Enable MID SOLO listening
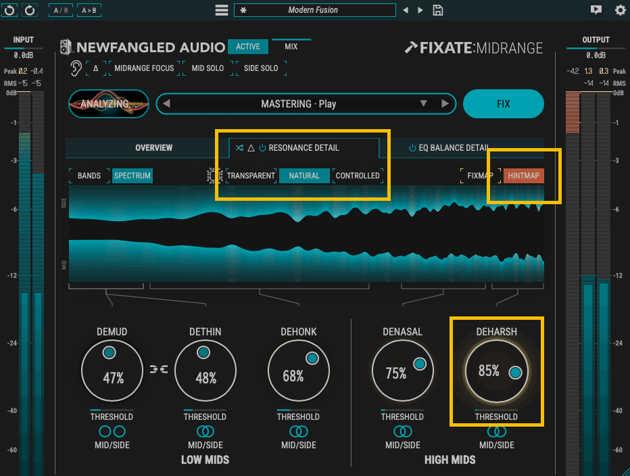630x476 pixels. point(208,68)
